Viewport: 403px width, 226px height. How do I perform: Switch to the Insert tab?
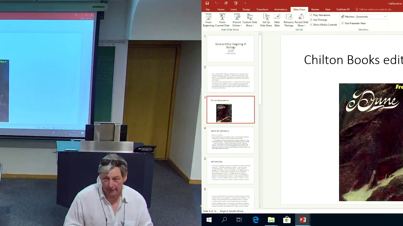[234, 9]
